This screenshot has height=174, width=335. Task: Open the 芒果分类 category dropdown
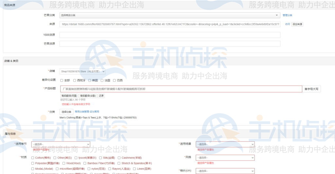170,15
